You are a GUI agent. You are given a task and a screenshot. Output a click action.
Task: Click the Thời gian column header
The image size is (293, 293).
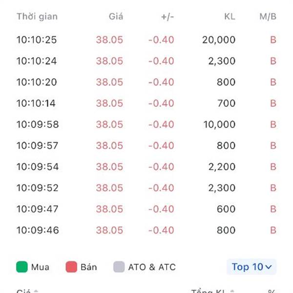pyautogui.click(x=37, y=17)
